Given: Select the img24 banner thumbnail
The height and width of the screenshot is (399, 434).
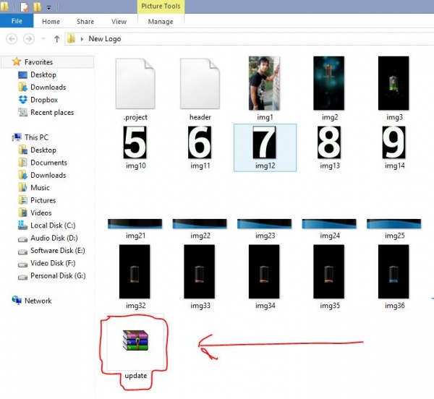Looking at the screenshot, I should coord(329,223).
